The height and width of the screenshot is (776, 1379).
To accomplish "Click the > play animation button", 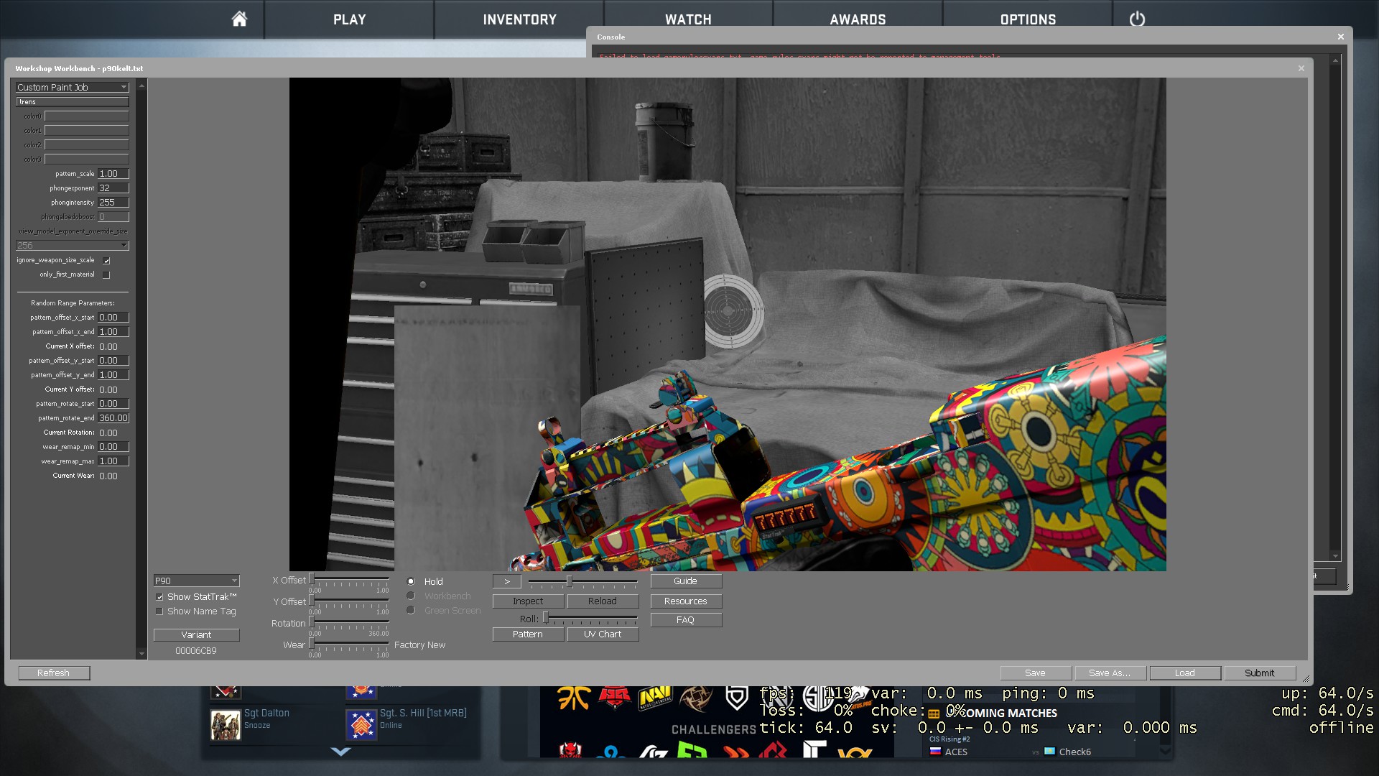I will [x=507, y=581].
